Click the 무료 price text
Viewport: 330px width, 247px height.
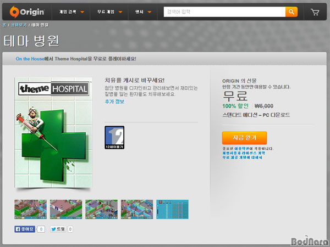[x=235, y=96]
